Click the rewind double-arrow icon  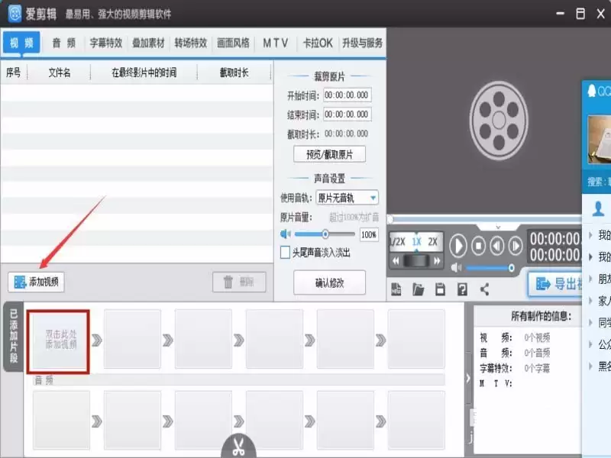396,261
